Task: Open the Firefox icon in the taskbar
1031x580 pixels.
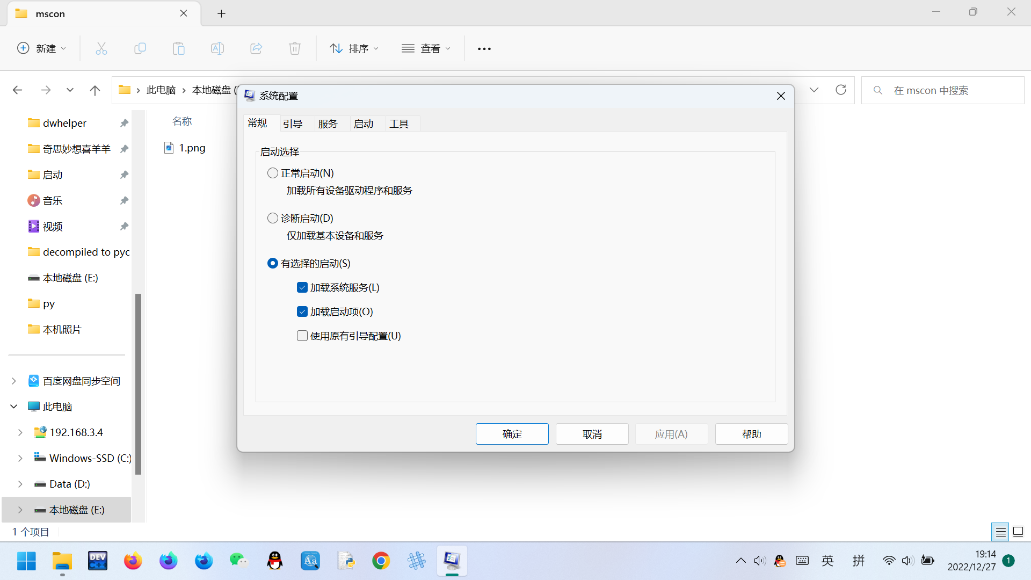Action: click(x=133, y=561)
